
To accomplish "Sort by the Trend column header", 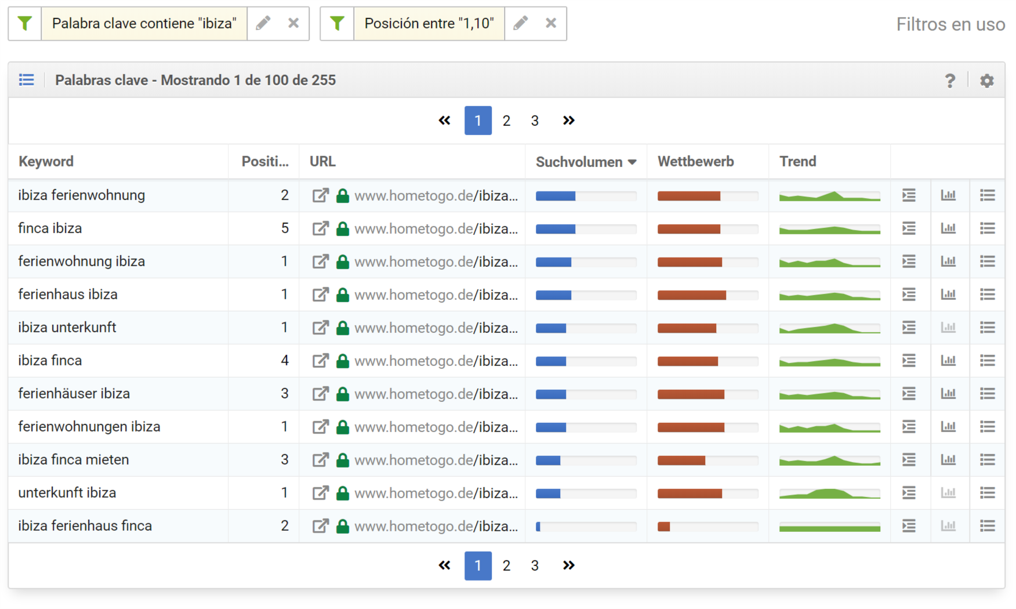I will click(798, 162).
